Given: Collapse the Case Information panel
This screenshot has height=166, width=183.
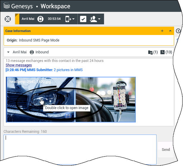Looking at the screenshot, I should (170, 31).
